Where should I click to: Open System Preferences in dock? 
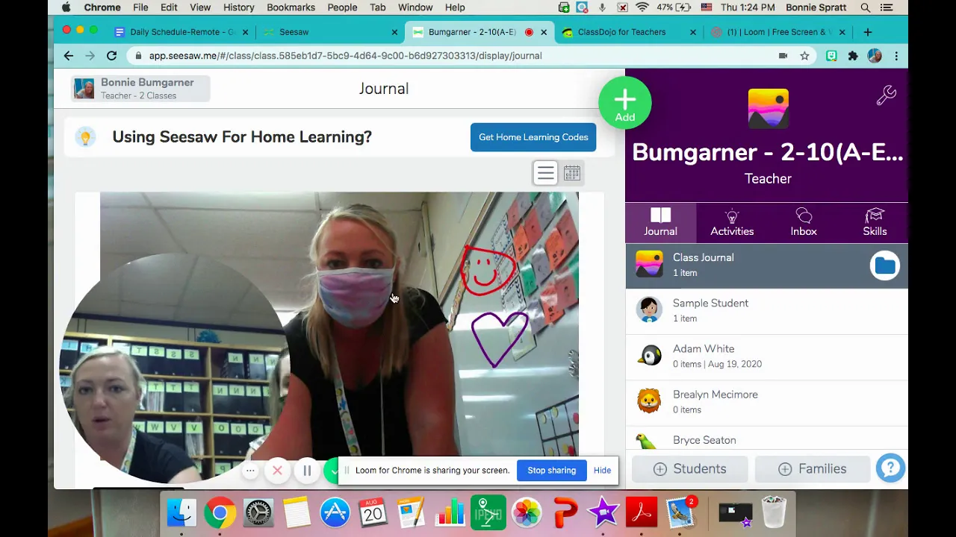click(258, 512)
